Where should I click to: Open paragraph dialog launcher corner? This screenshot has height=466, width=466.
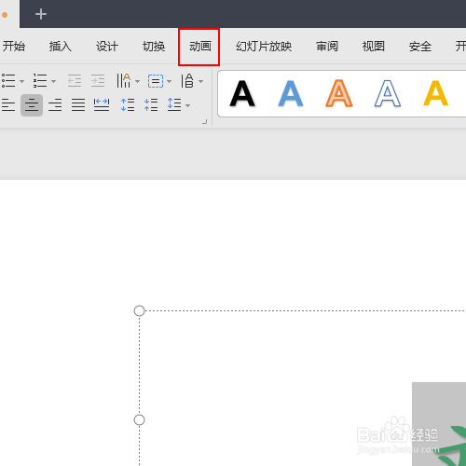click(204, 122)
